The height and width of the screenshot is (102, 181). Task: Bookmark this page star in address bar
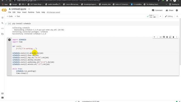159,1
